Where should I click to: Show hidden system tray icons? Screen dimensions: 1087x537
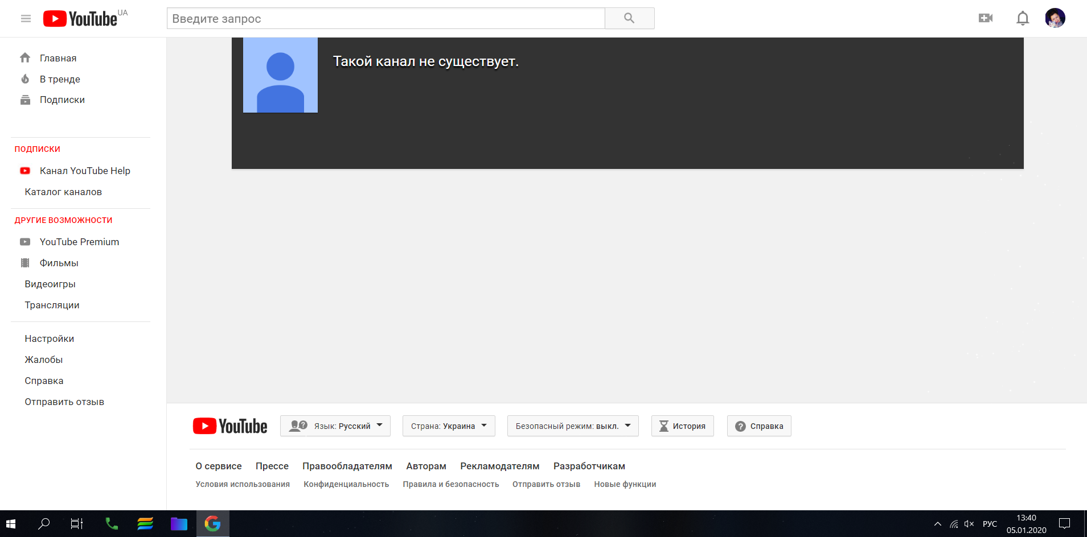(x=937, y=524)
